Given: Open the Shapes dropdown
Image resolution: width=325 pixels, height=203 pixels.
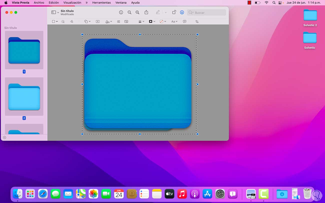Looking at the screenshot, I should pos(87,22).
